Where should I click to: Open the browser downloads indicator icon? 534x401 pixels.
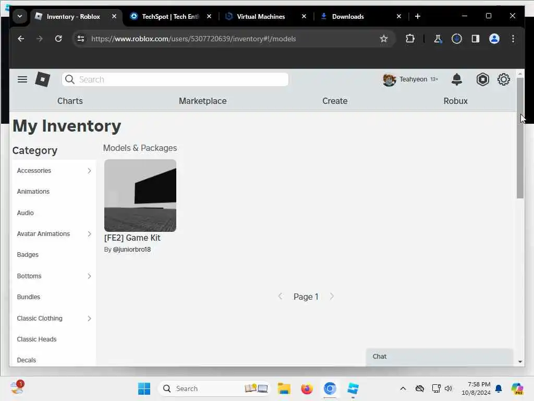click(x=457, y=39)
